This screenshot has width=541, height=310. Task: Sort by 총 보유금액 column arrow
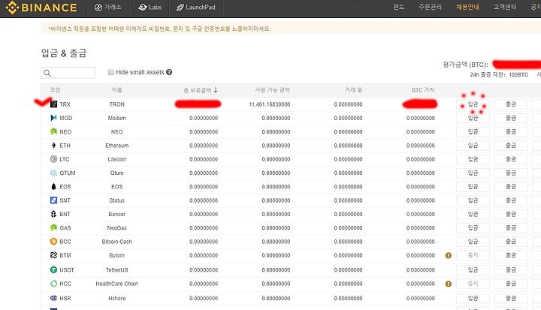(216, 90)
